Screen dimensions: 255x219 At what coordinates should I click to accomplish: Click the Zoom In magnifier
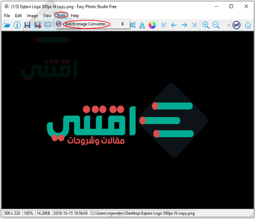coord(206,25)
